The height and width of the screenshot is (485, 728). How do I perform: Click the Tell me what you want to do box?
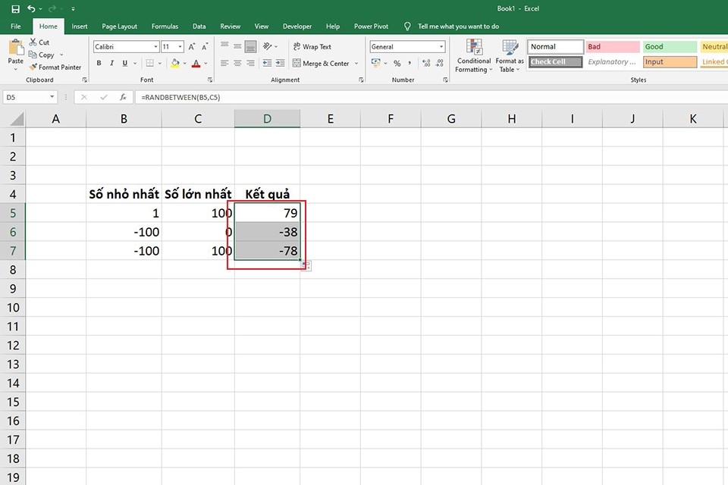[x=458, y=27]
